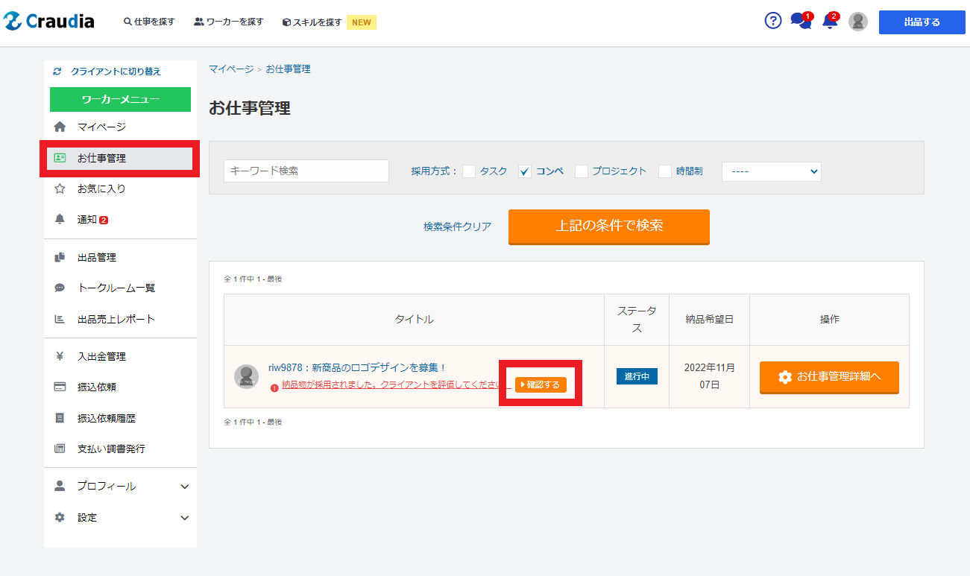Click the orange 上記の条件で検索 button

[x=608, y=227]
